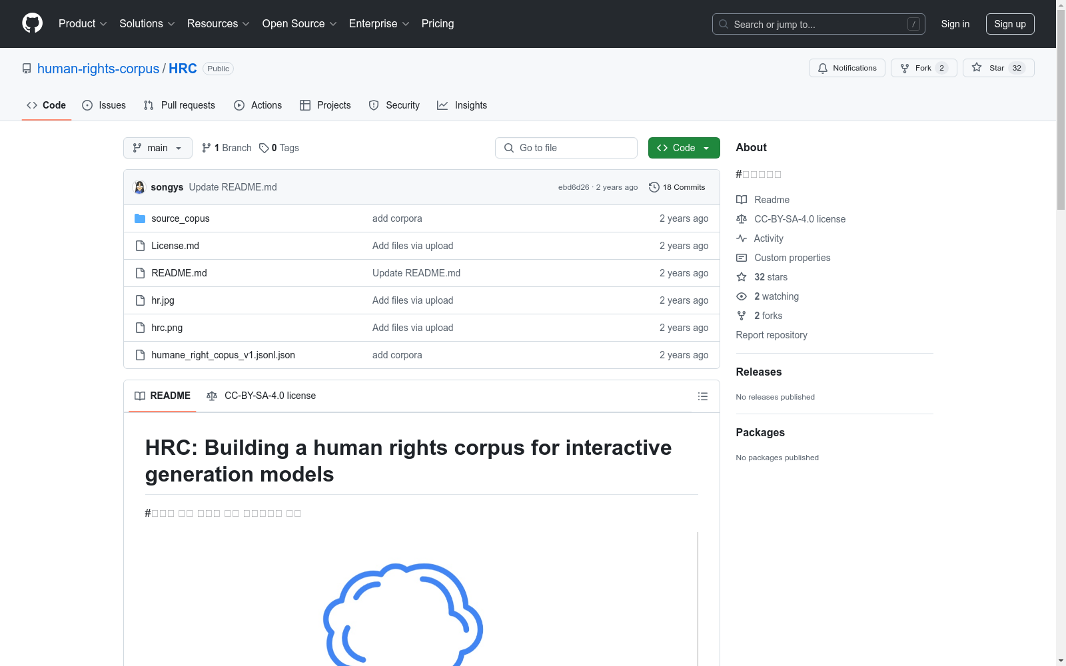This screenshot has width=1066, height=666.
Task: Click the Report repository link
Action: 772,335
